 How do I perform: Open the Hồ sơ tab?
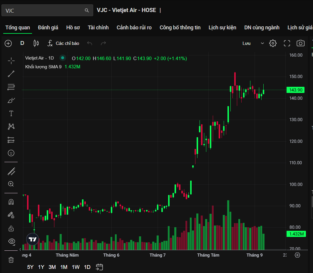[x=73, y=28]
